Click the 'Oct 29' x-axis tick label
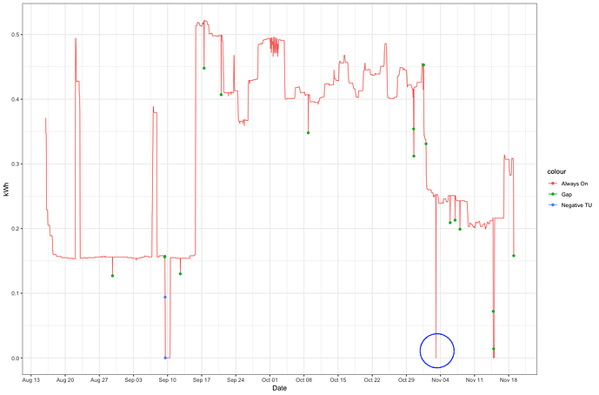Viewport: 599px width, 395px height. point(406,380)
